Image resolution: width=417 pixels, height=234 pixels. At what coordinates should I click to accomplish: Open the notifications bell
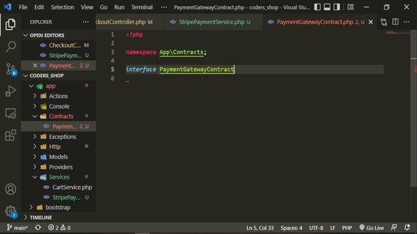tap(407, 227)
